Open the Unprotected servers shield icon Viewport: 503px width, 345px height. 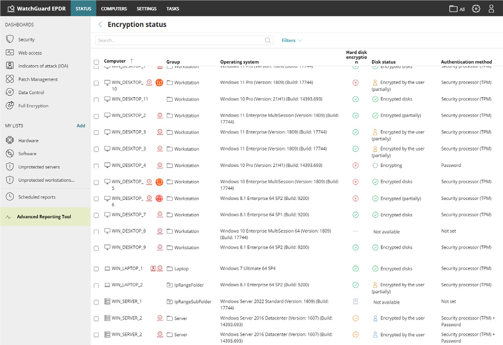pyautogui.click(x=10, y=167)
